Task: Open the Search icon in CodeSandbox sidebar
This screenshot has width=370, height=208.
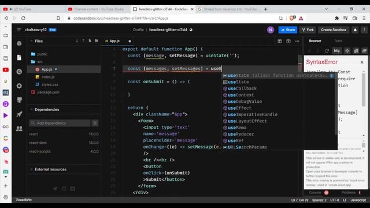Action: pos(19,72)
